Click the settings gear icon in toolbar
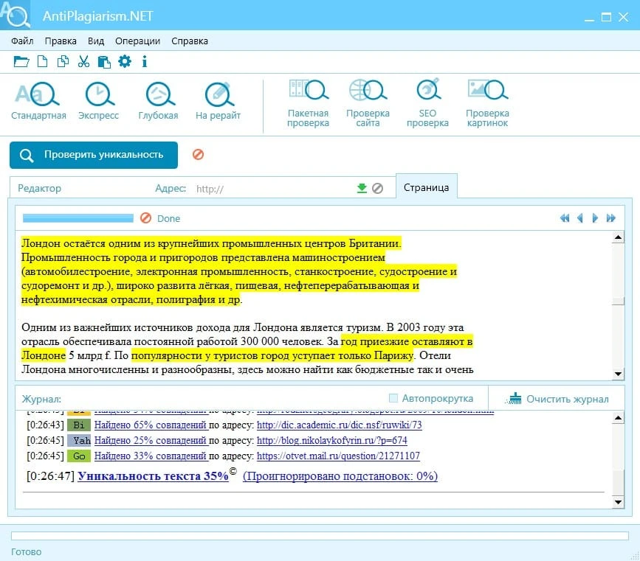Viewport: 640px width, 561px height. (x=125, y=61)
